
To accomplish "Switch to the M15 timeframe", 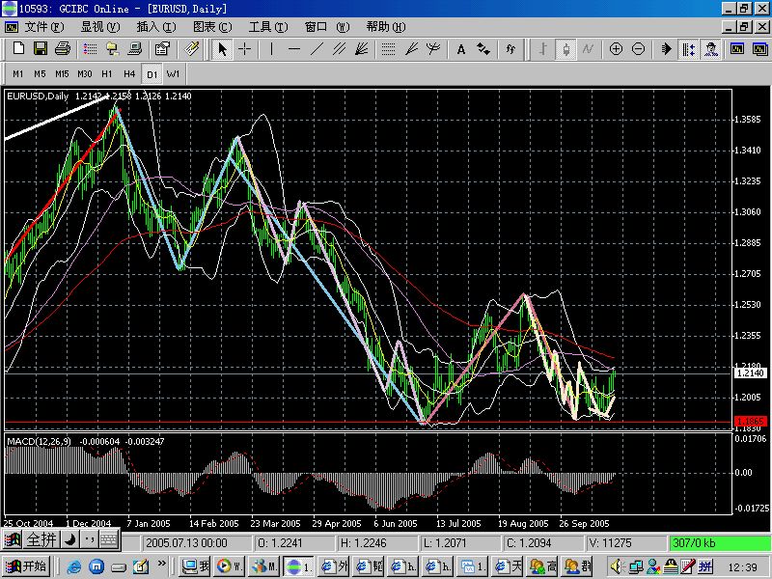I will [62, 74].
